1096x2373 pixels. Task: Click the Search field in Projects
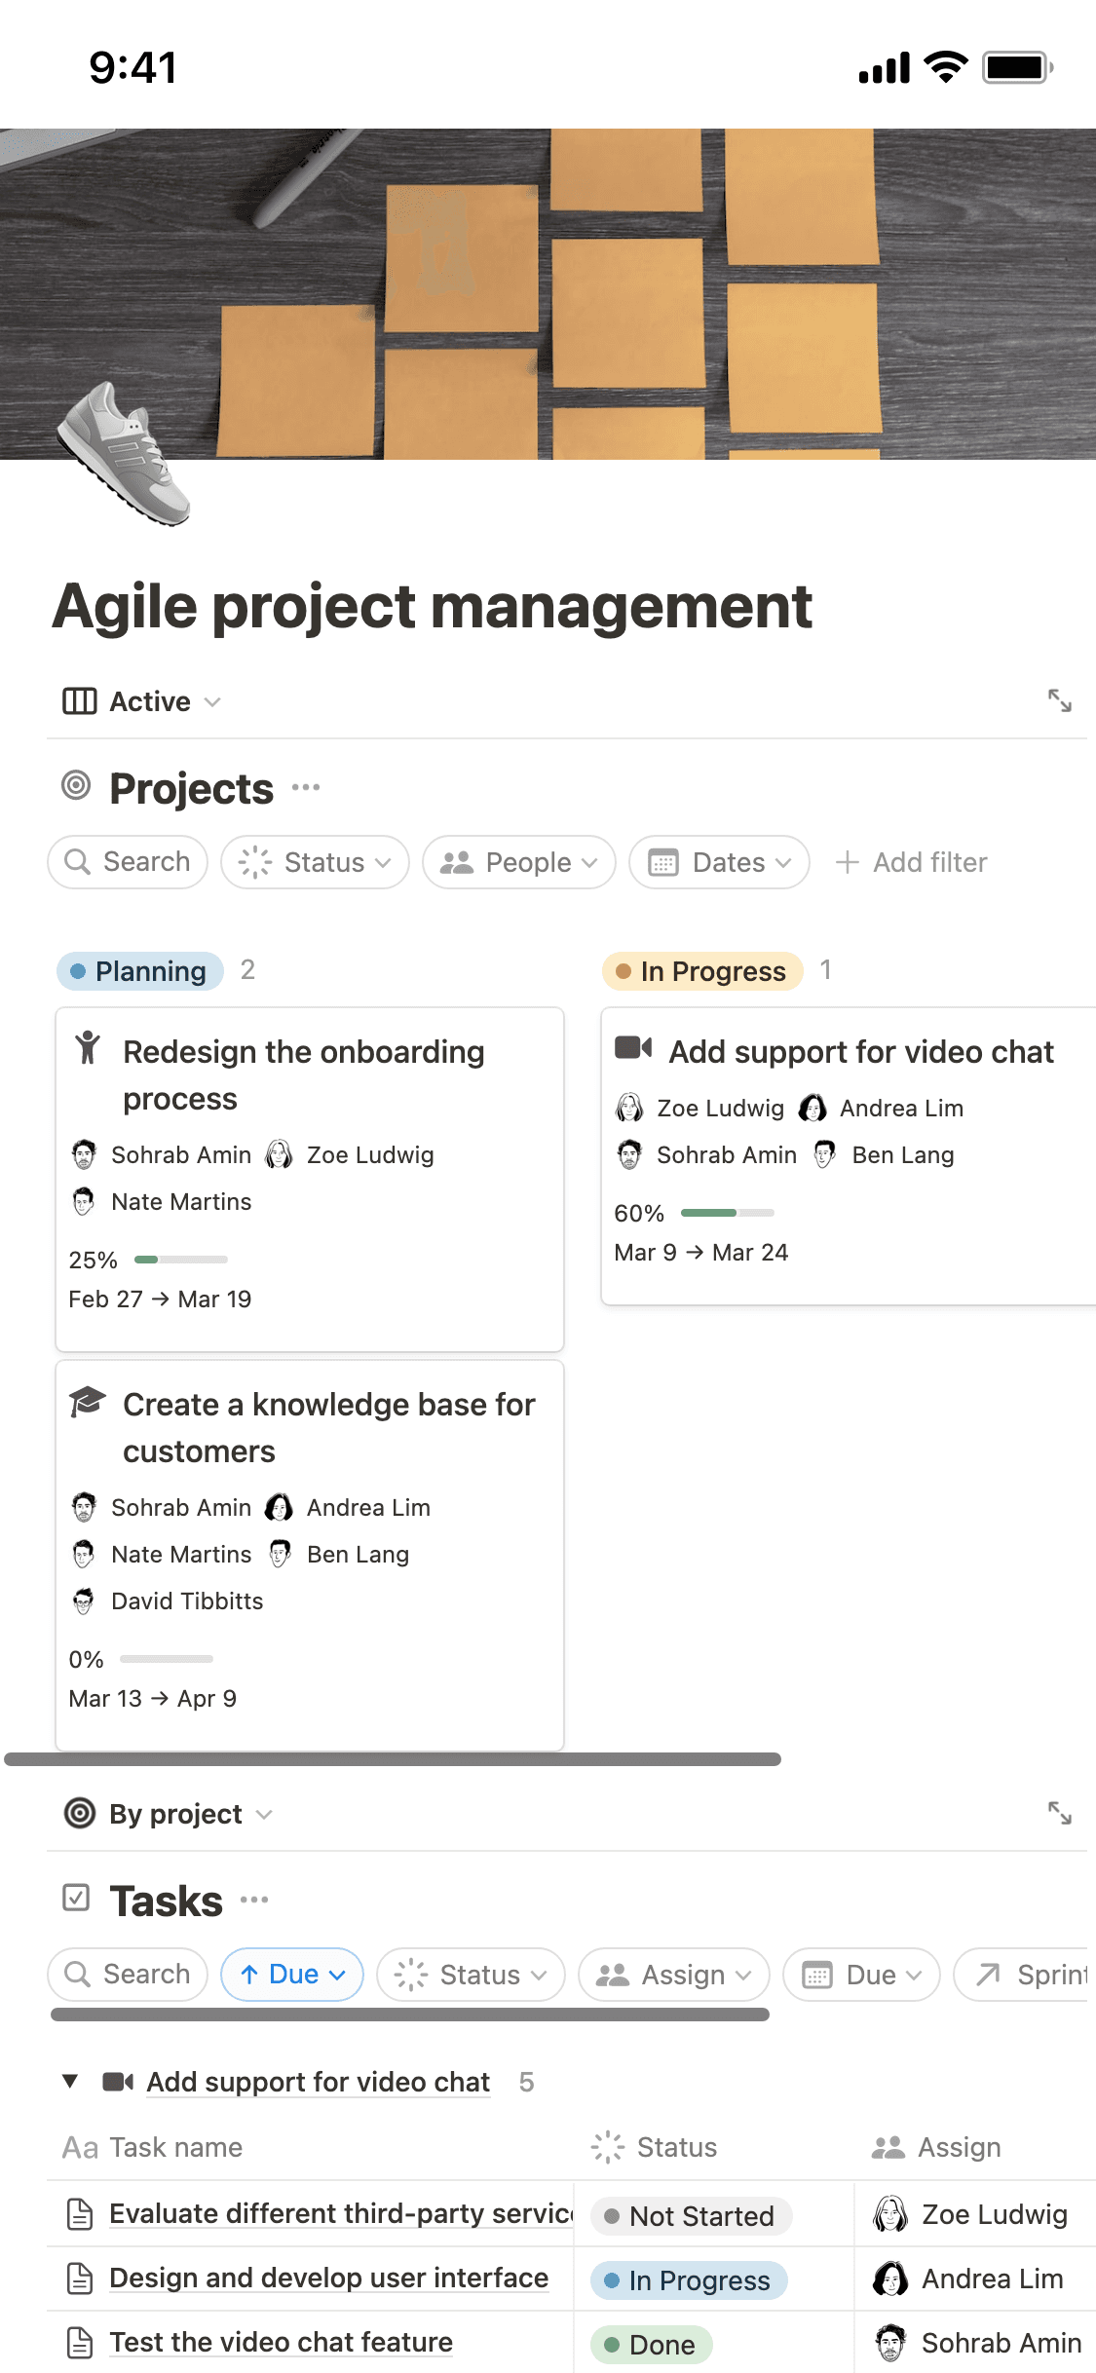pos(128,862)
